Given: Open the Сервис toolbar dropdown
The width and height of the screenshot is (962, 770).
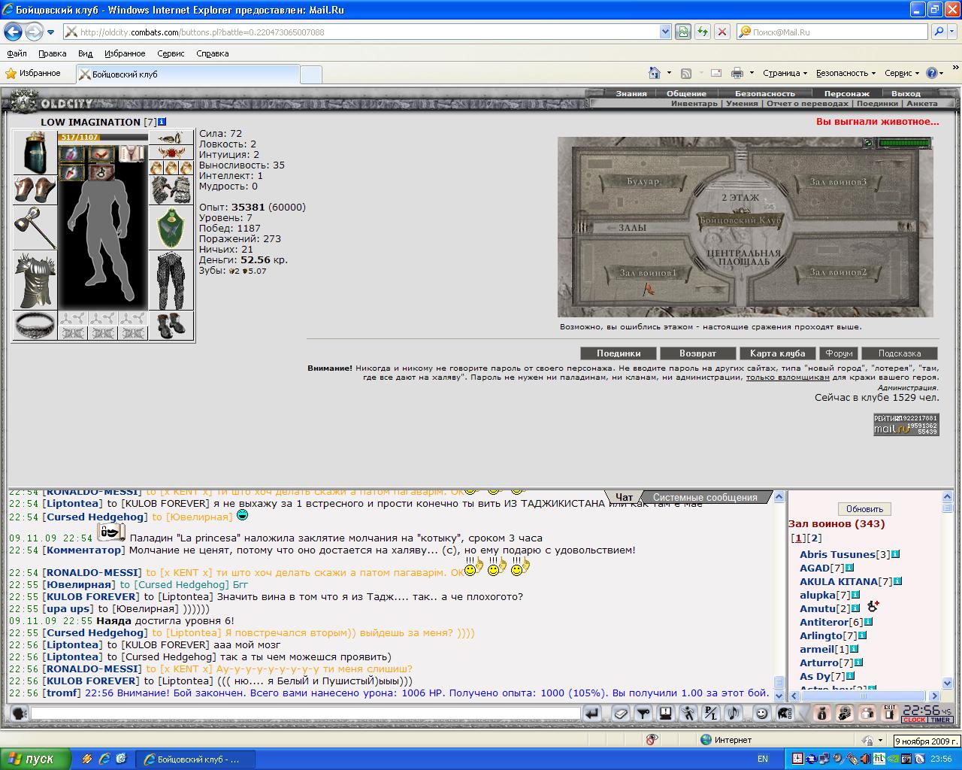Looking at the screenshot, I should click(x=902, y=73).
